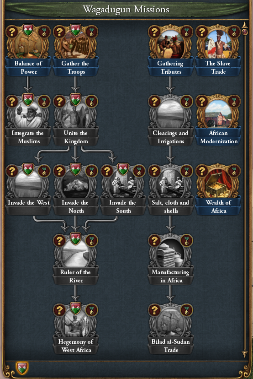The image size is (253, 379).
Task: Click the Bilad al-Sudan Trade label
Action: tap(171, 346)
